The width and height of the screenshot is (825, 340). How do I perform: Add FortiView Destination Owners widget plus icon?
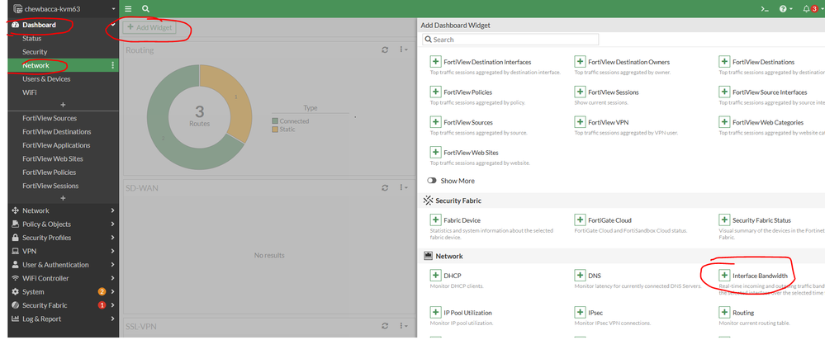point(579,62)
